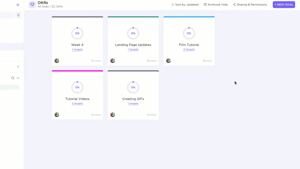Click the OKRs page heading
This screenshot has width=300, height=169.
coord(43,3)
